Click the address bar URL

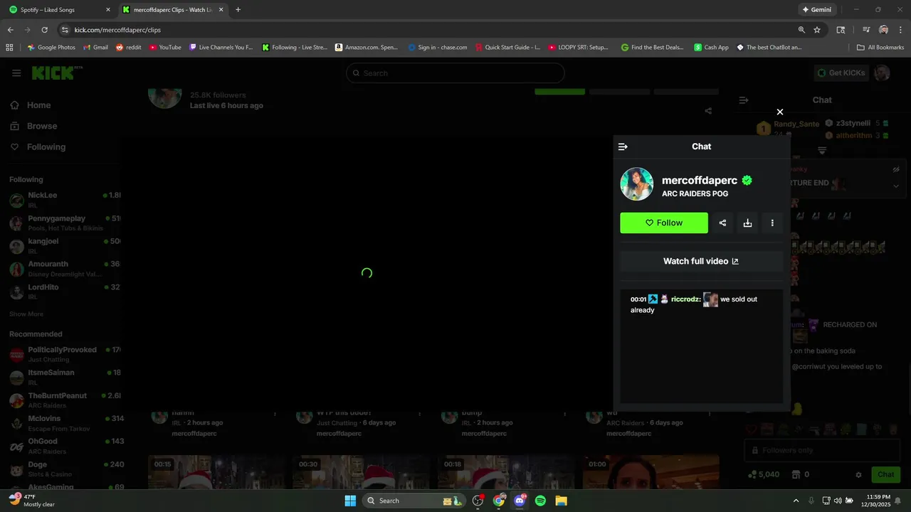[x=117, y=30]
